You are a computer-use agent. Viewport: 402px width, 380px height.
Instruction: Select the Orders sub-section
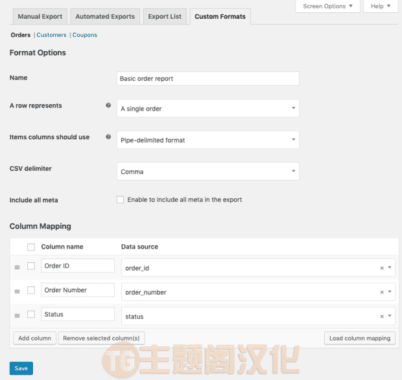(21, 35)
